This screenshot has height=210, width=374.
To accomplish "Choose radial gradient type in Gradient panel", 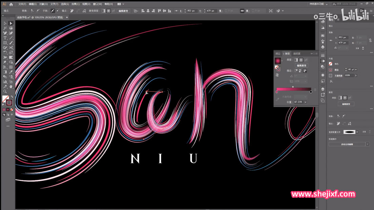I will 300,60.
